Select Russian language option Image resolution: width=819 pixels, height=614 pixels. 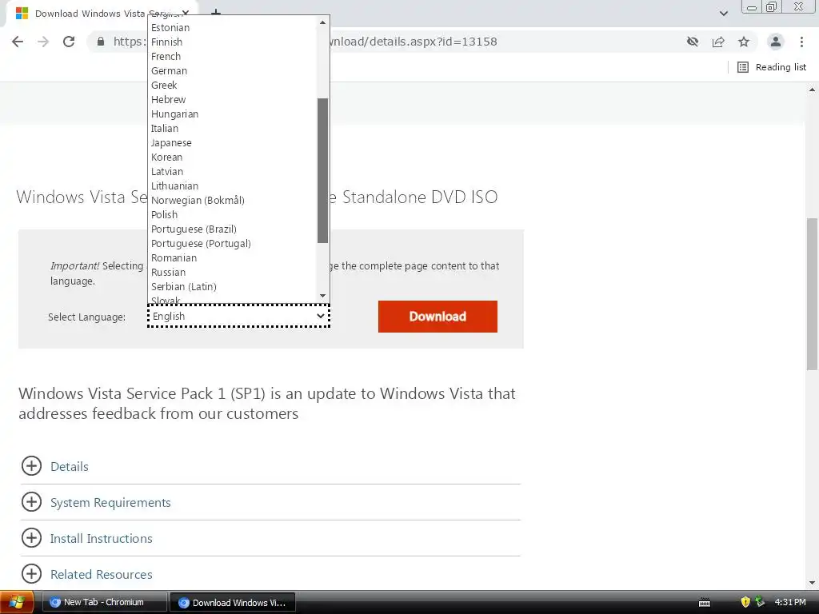233,272
